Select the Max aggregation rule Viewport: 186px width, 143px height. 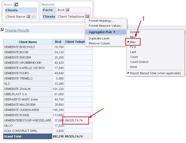[x=133, y=42]
